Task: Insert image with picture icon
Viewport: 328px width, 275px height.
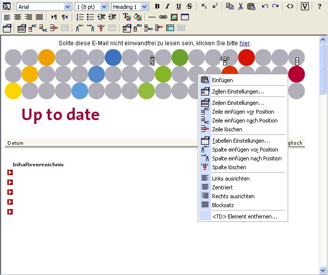Action: click(174, 17)
